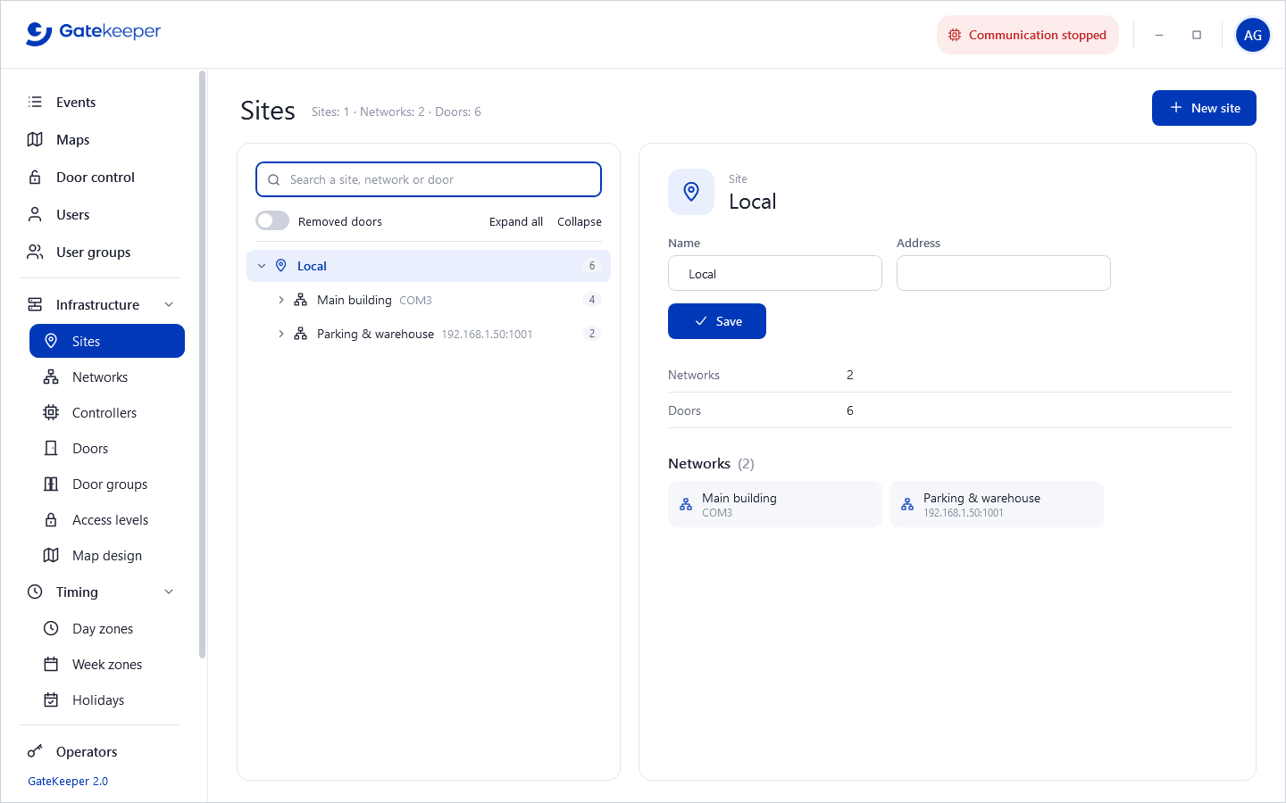
Task: Go to Week zones in the sidebar
Action: tap(107, 664)
